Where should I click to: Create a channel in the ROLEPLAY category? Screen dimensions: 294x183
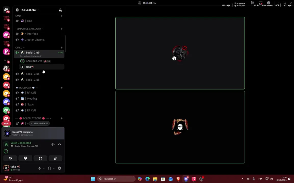click(61, 88)
